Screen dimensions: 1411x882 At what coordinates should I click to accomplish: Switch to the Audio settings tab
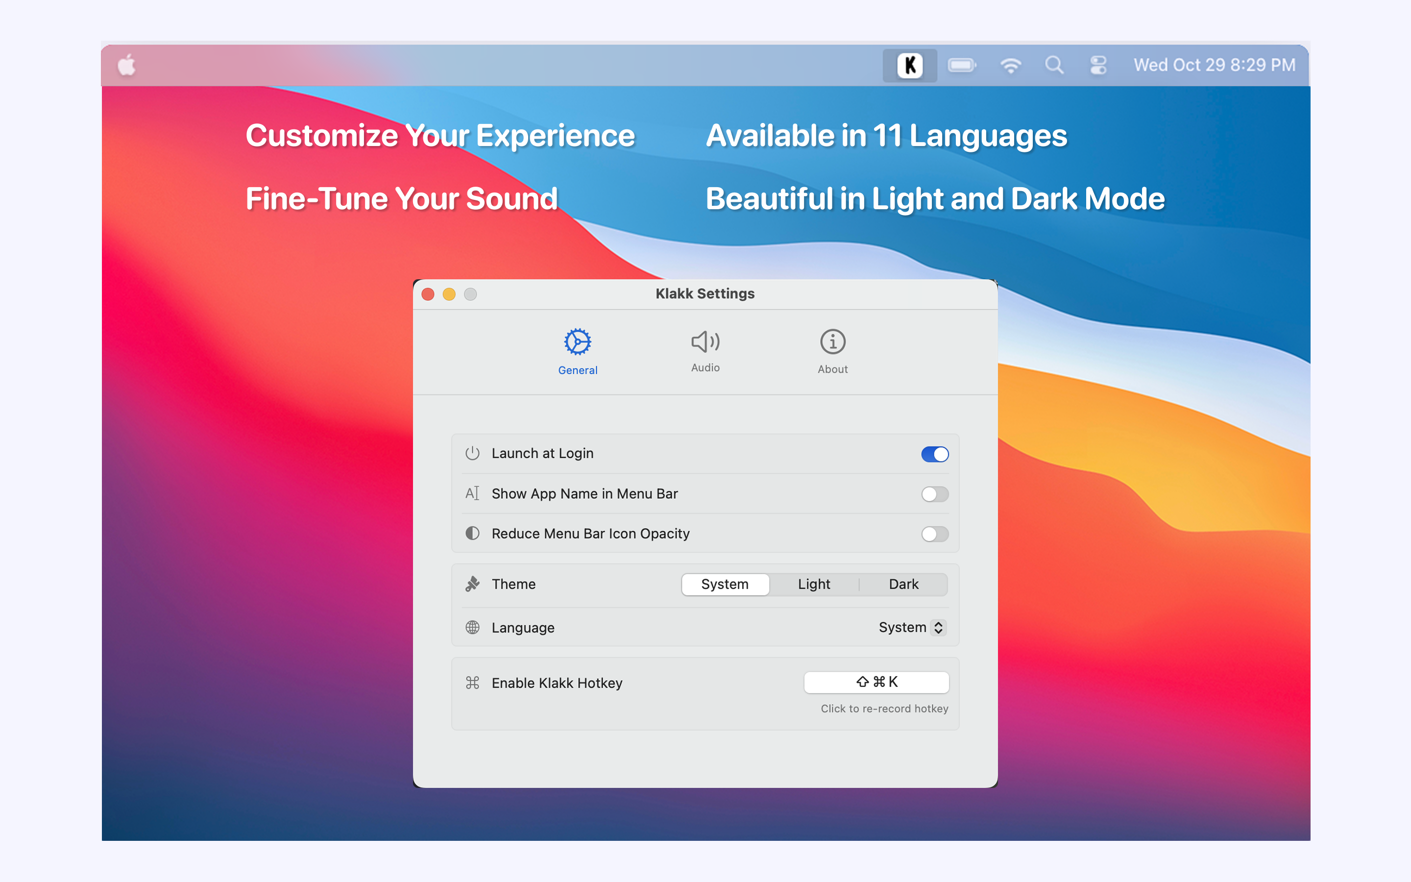[705, 350]
